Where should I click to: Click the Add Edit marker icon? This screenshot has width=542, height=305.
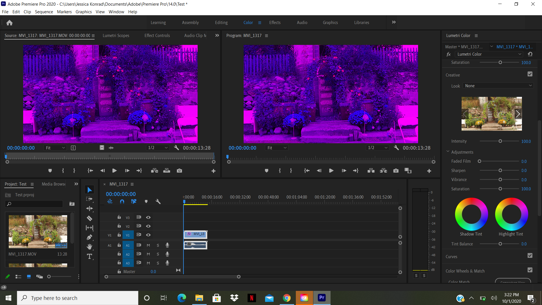(146, 201)
